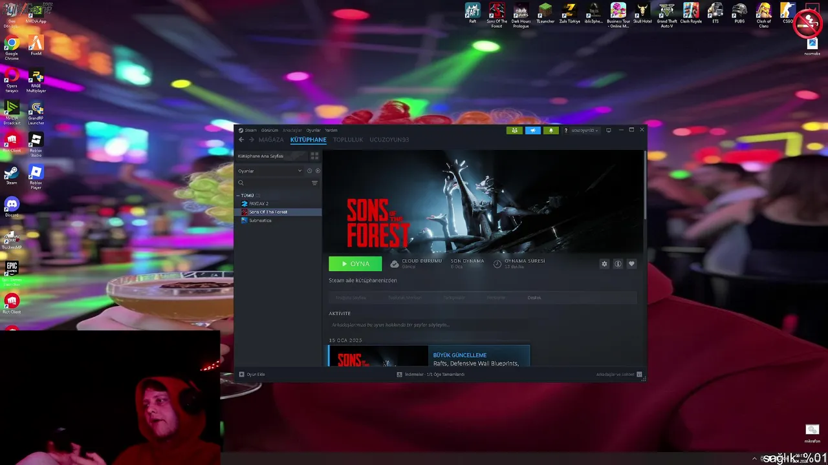Click the Steam library scrollbar
This screenshot has height=465, width=828.
tap(645, 184)
